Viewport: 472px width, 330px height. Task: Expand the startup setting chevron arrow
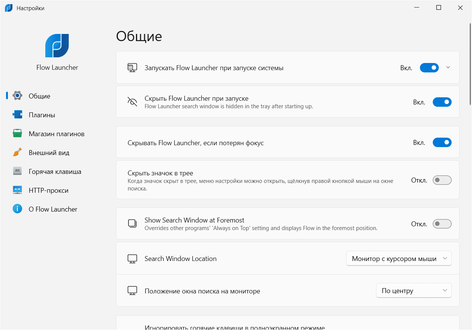coord(448,68)
